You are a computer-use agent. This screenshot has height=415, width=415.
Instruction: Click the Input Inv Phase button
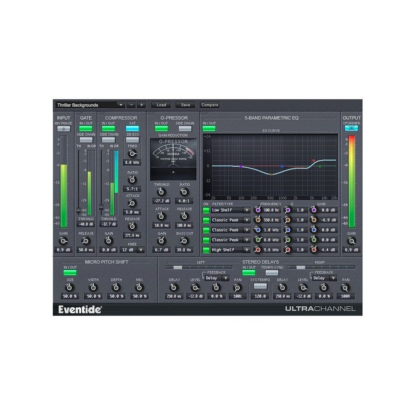[x=63, y=129]
